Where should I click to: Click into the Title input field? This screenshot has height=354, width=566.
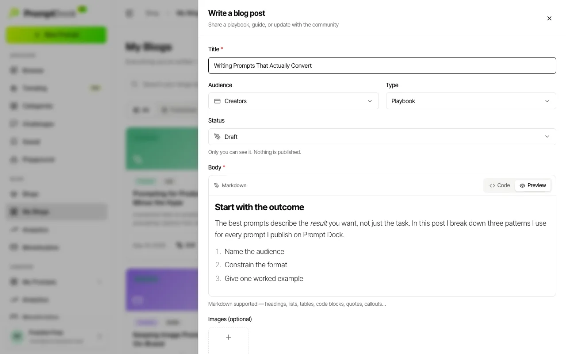click(382, 65)
